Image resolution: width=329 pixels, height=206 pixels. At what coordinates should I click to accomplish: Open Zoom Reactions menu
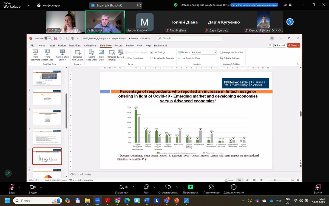pos(168,188)
